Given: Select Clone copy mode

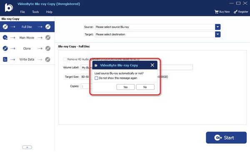Looking at the screenshot, I should [27, 48].
